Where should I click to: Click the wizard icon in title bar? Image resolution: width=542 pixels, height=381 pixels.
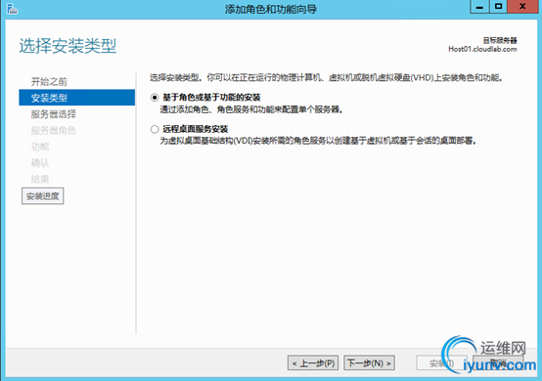12,10
